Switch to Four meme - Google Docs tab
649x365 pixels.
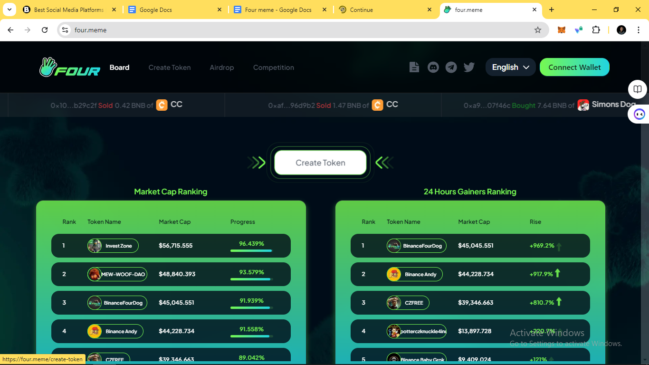pyautogui.click(x=280, y=10)
